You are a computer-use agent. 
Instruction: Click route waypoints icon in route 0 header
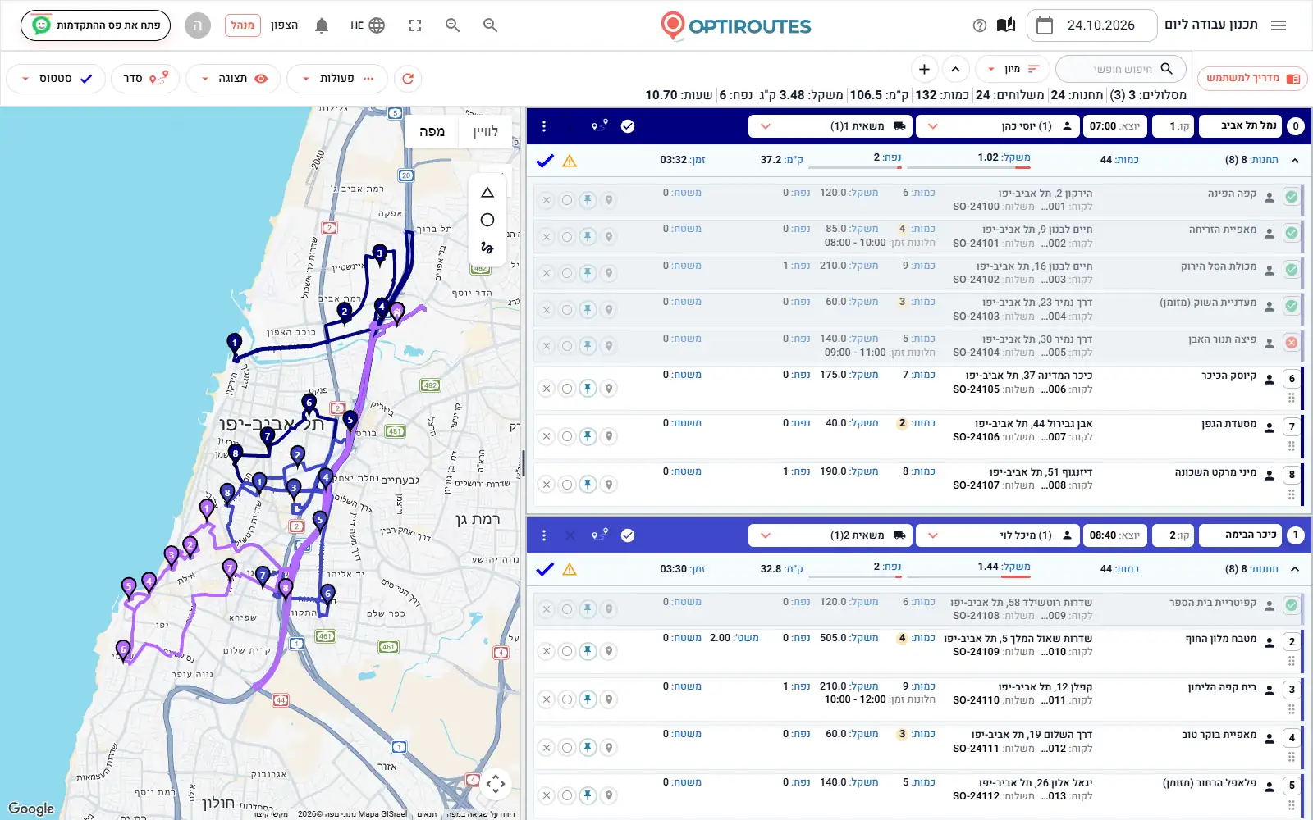coord(600,125)
